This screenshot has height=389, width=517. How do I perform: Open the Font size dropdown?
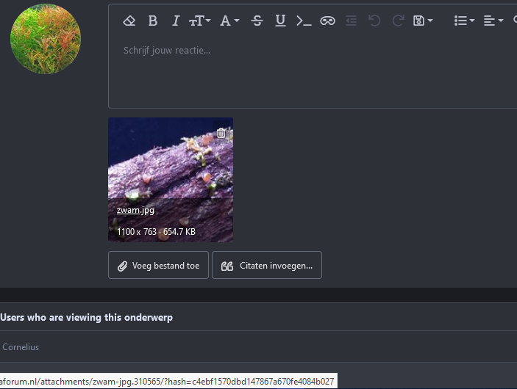pyautogui.click(x=200, y=21)
